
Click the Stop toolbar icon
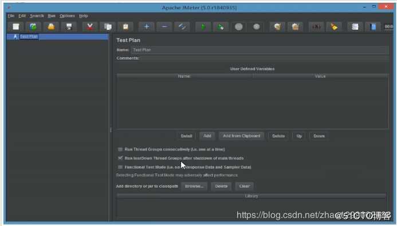coord(238,26)
